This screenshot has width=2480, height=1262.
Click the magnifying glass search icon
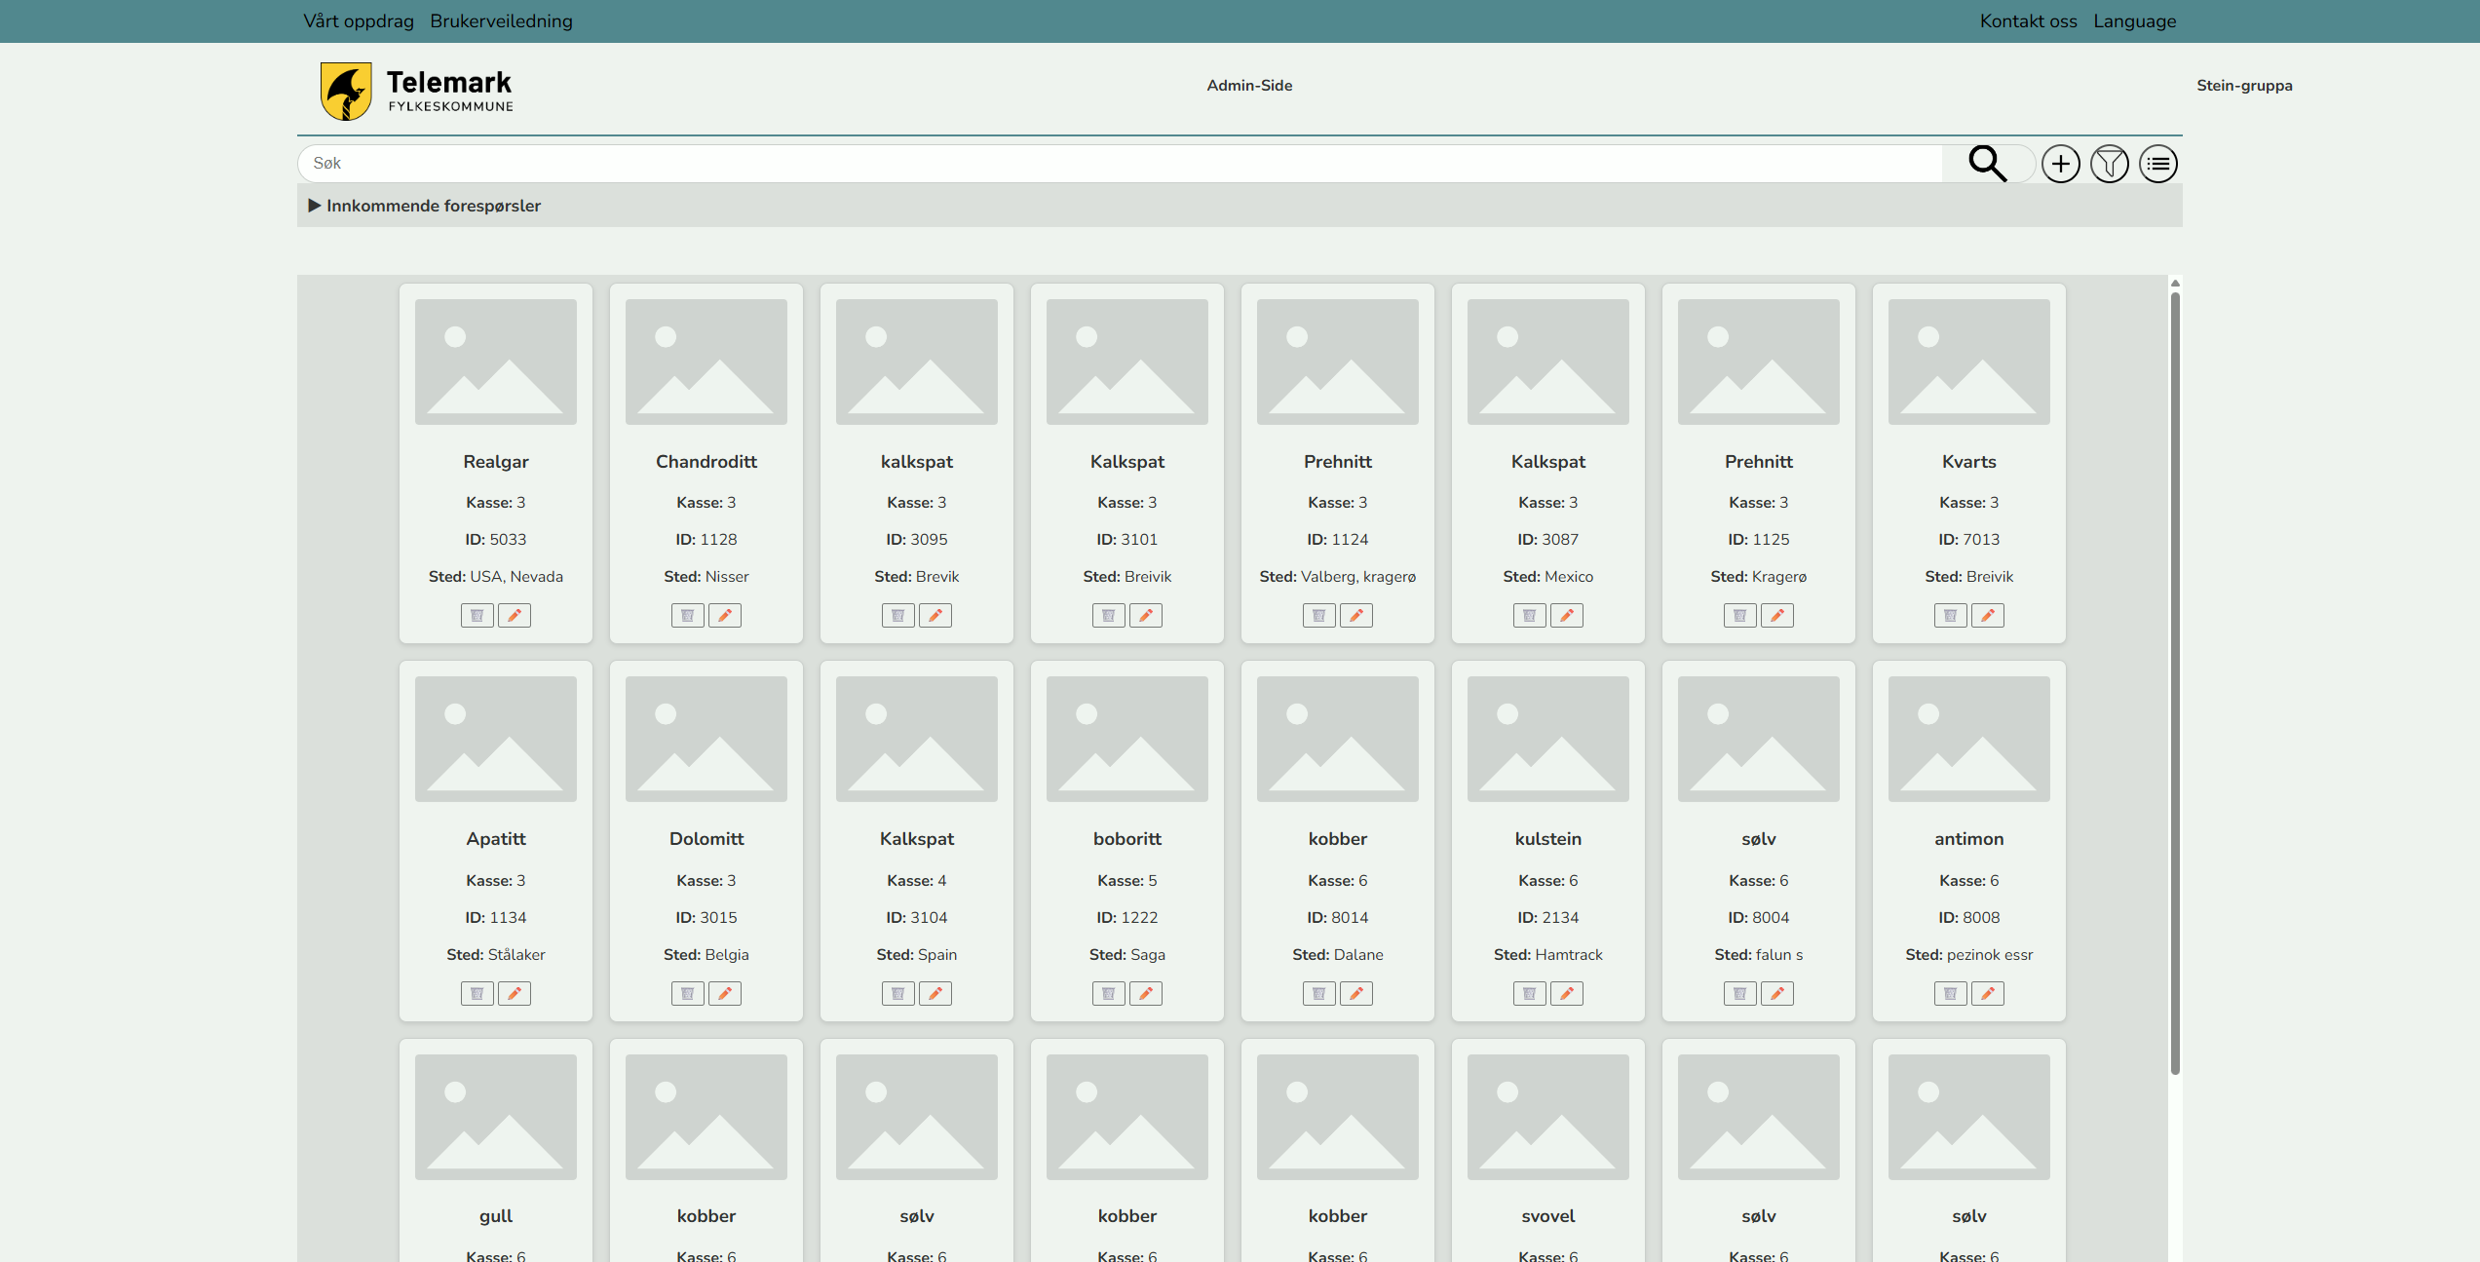1987,164
